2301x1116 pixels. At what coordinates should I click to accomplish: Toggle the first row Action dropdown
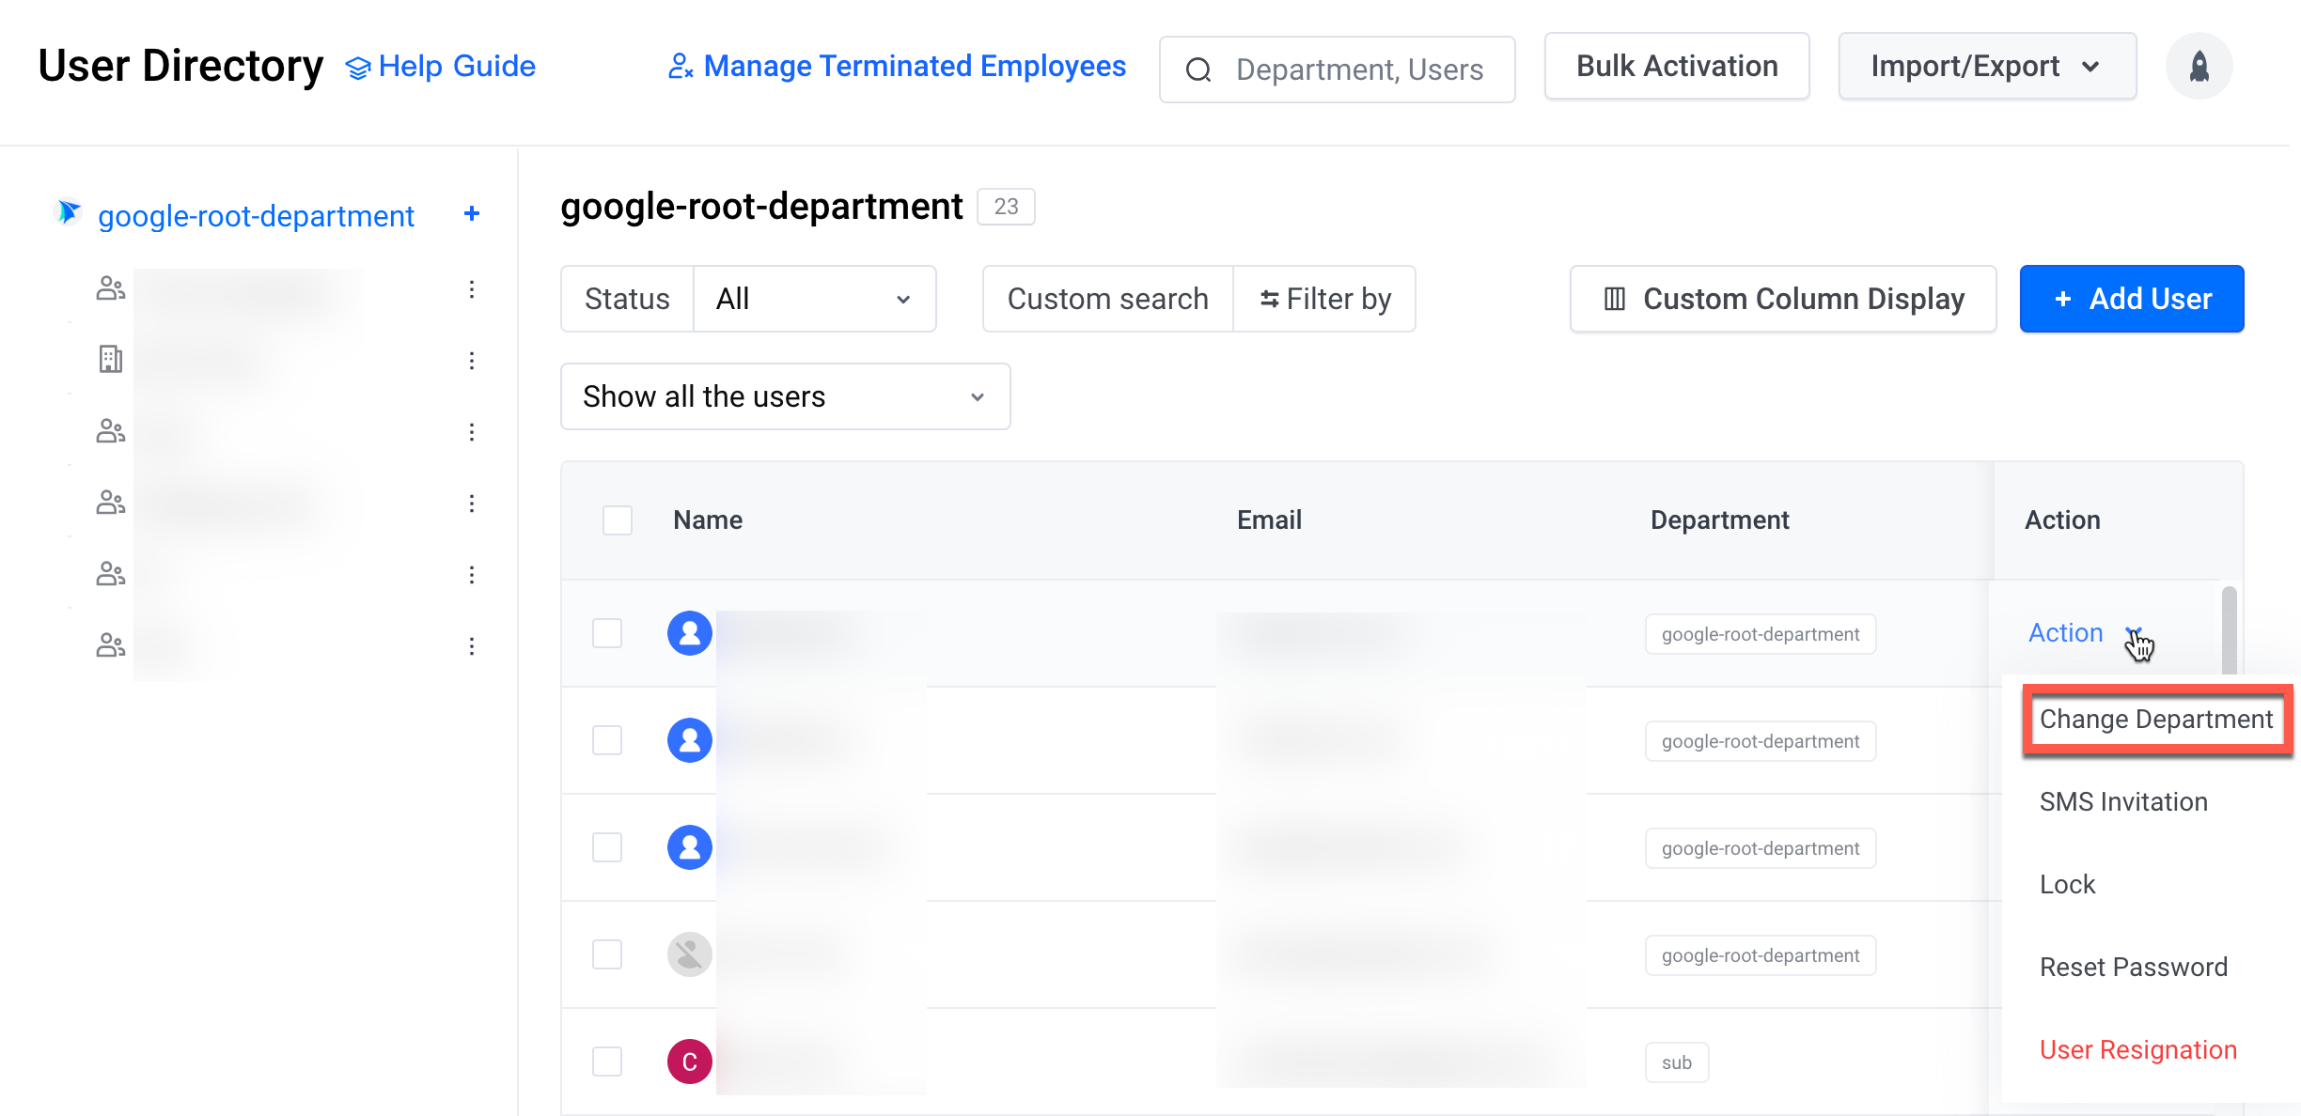coord(2086,633)
